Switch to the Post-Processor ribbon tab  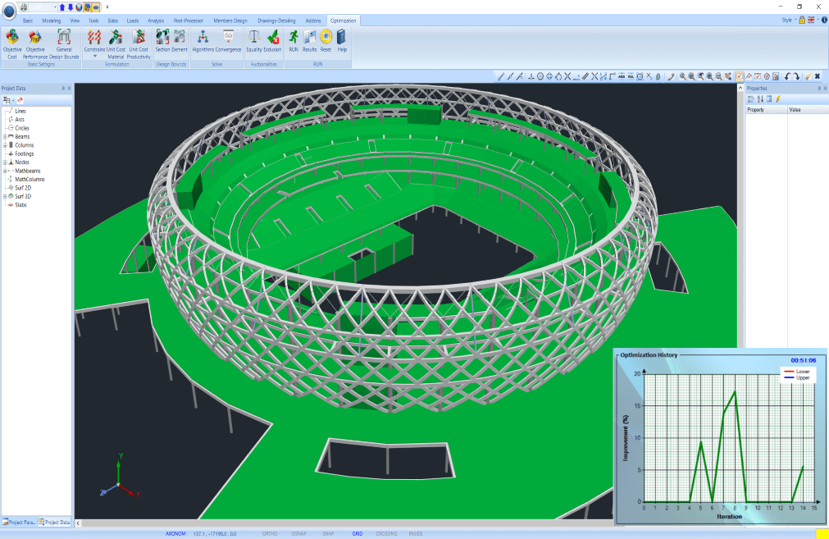point(189,21)
